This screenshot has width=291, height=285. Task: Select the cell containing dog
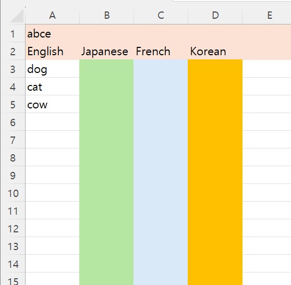tap(53, 69)
